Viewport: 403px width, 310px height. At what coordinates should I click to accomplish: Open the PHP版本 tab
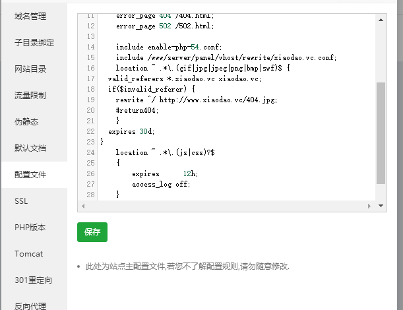point(30,227)
